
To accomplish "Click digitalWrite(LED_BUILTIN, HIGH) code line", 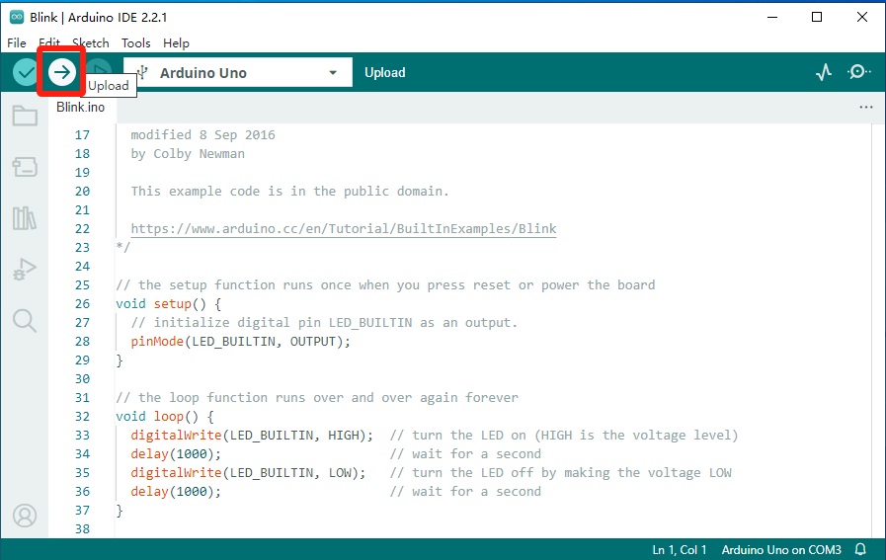I will point(252,436).
